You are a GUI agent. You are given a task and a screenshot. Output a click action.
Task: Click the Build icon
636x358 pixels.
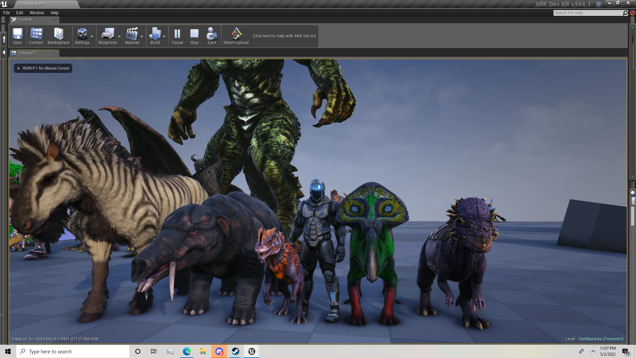pos(155,34)
